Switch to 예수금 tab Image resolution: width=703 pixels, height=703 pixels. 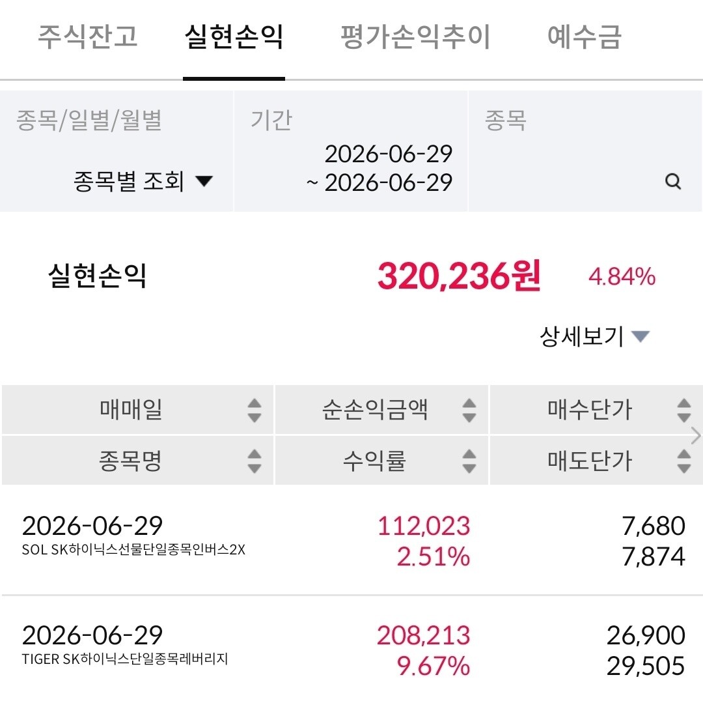[x=585, y=36]
